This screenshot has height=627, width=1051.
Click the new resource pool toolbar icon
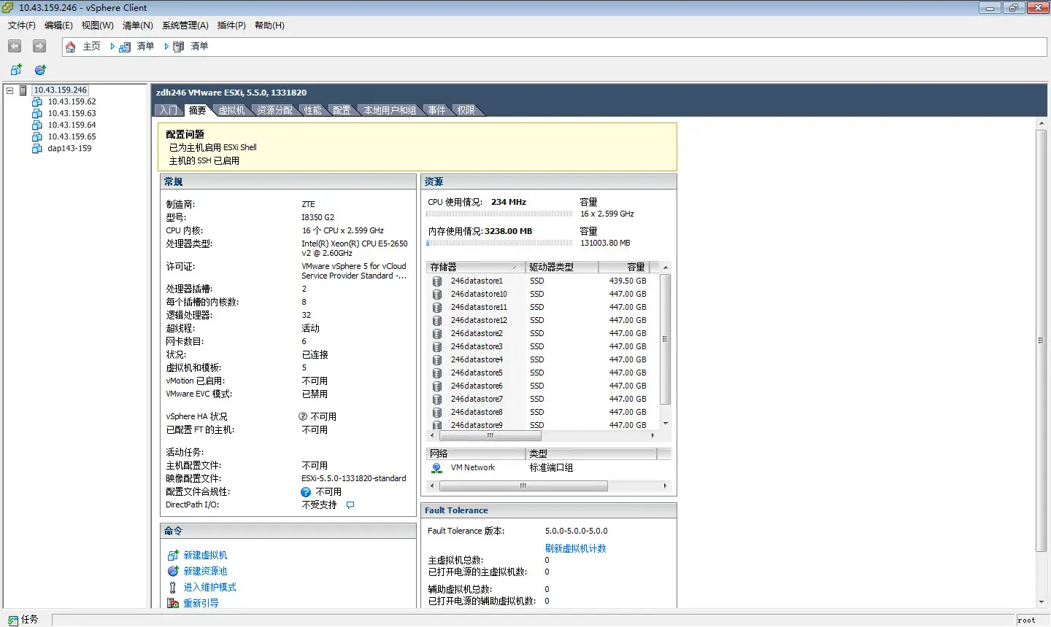(40, 70)
